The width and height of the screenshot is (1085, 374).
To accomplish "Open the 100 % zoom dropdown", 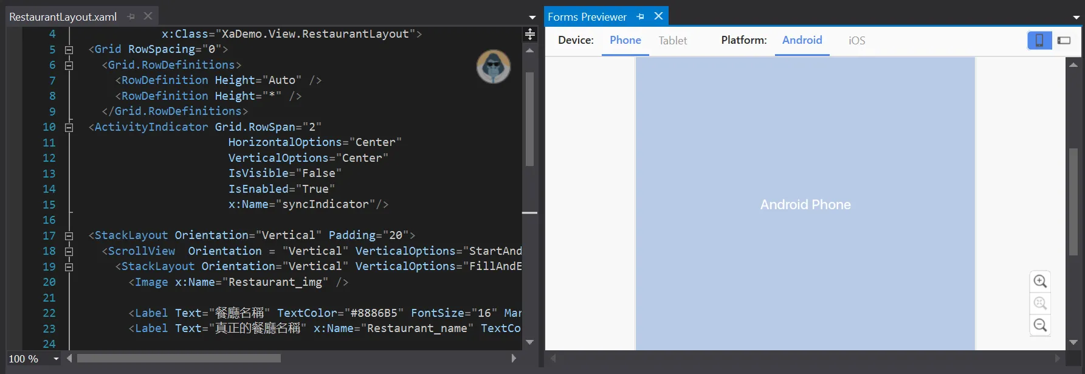I will click(x=56, y=359).
